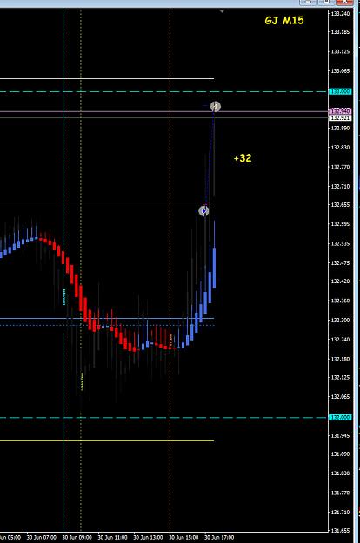
Task: Click the '30 Jun 07:00' time label
Action: click(42, 538)
